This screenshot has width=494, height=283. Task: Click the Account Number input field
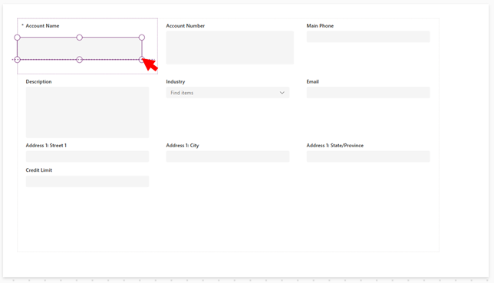coord(230,48)
